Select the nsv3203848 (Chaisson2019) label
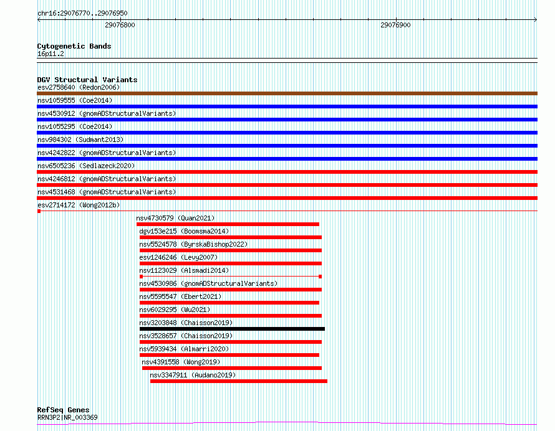The image size is (555, 431). [x=186, y=323]
